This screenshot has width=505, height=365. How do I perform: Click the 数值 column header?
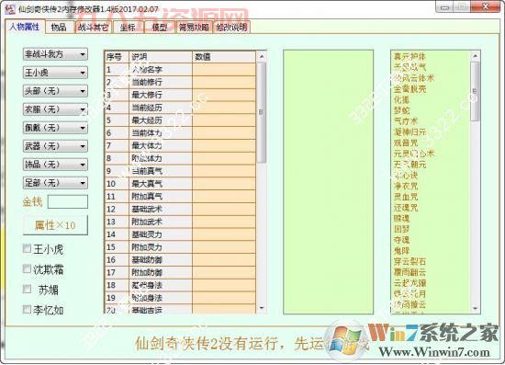pyautogui.click(x=224, y=57)
